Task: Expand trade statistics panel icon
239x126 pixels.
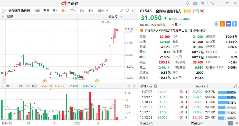Action: coord(235,86)
